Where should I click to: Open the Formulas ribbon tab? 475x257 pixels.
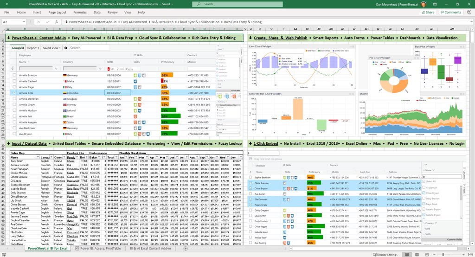point(80,13)
